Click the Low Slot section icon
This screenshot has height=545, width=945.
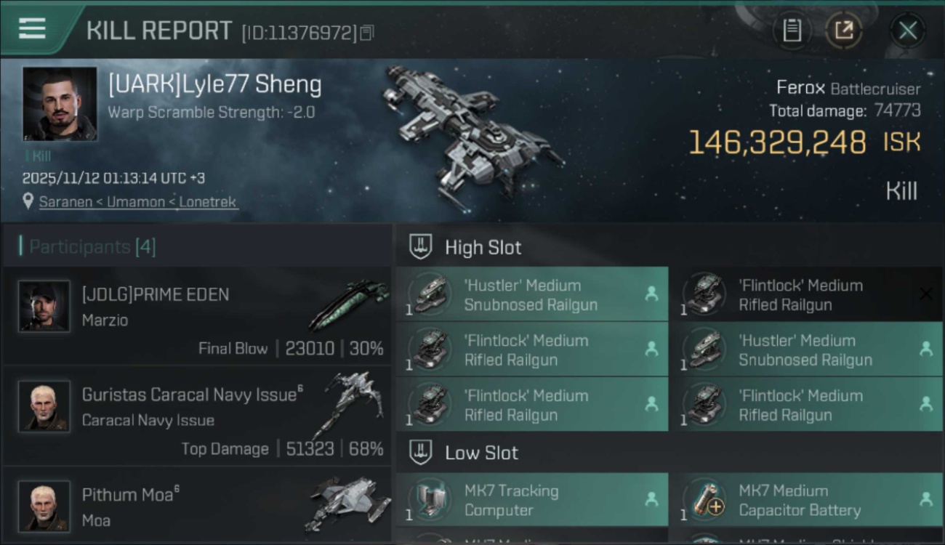420,453
